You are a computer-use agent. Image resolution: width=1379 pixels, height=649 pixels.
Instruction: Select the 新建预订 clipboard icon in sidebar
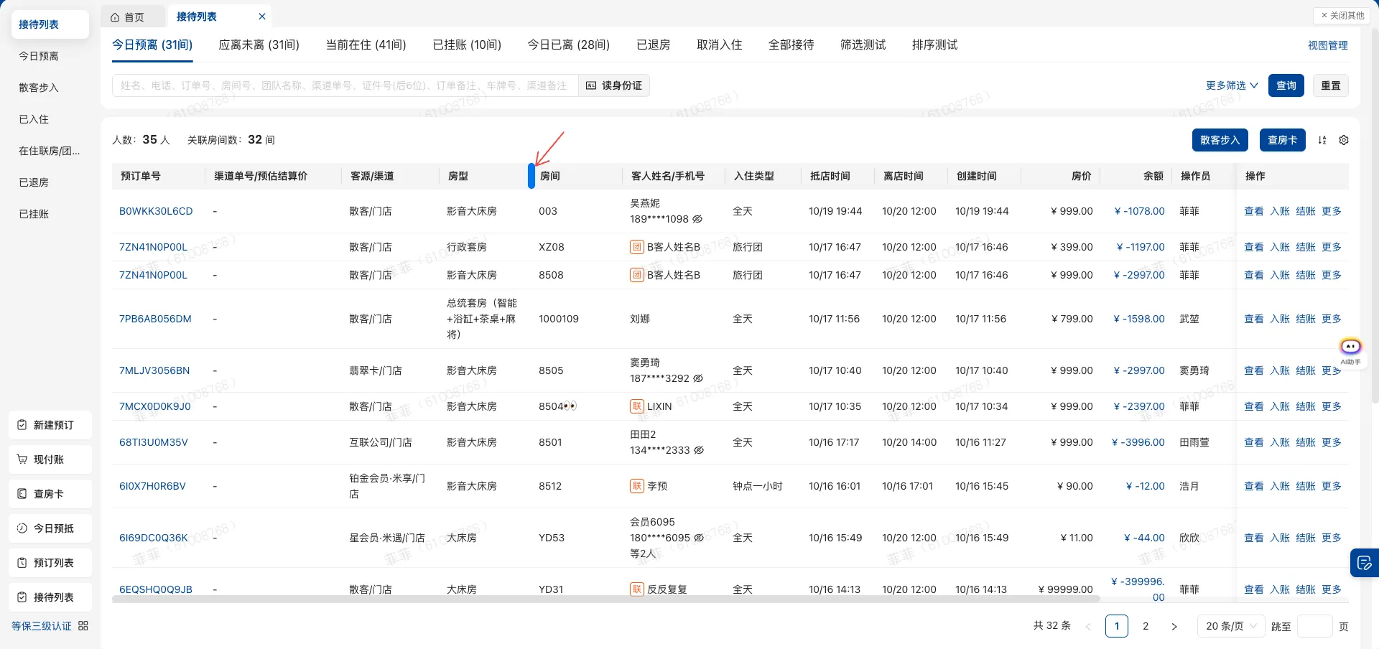click(22, 425)
